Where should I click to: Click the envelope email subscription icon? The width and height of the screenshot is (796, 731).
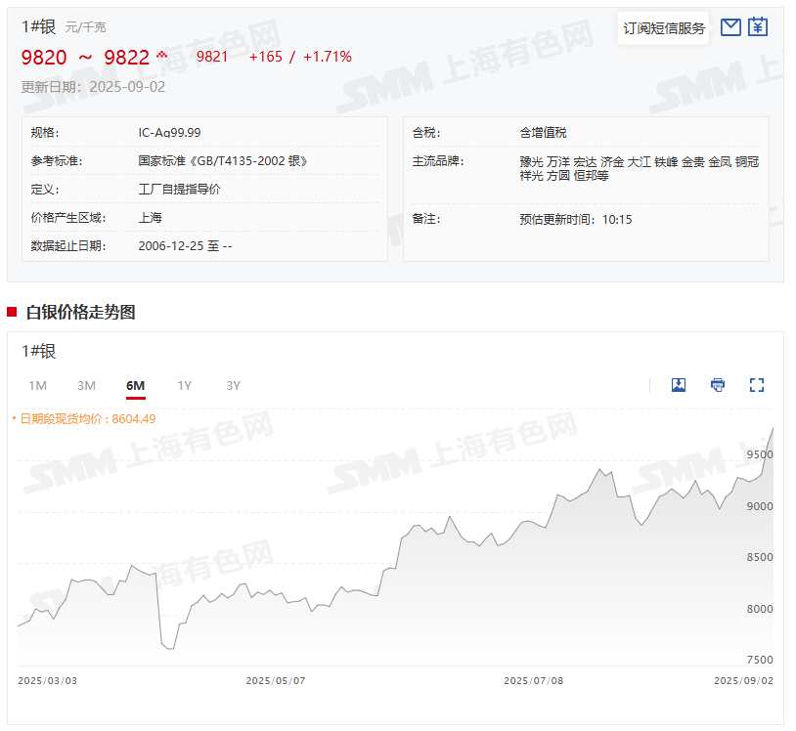(x=730, y=27)
